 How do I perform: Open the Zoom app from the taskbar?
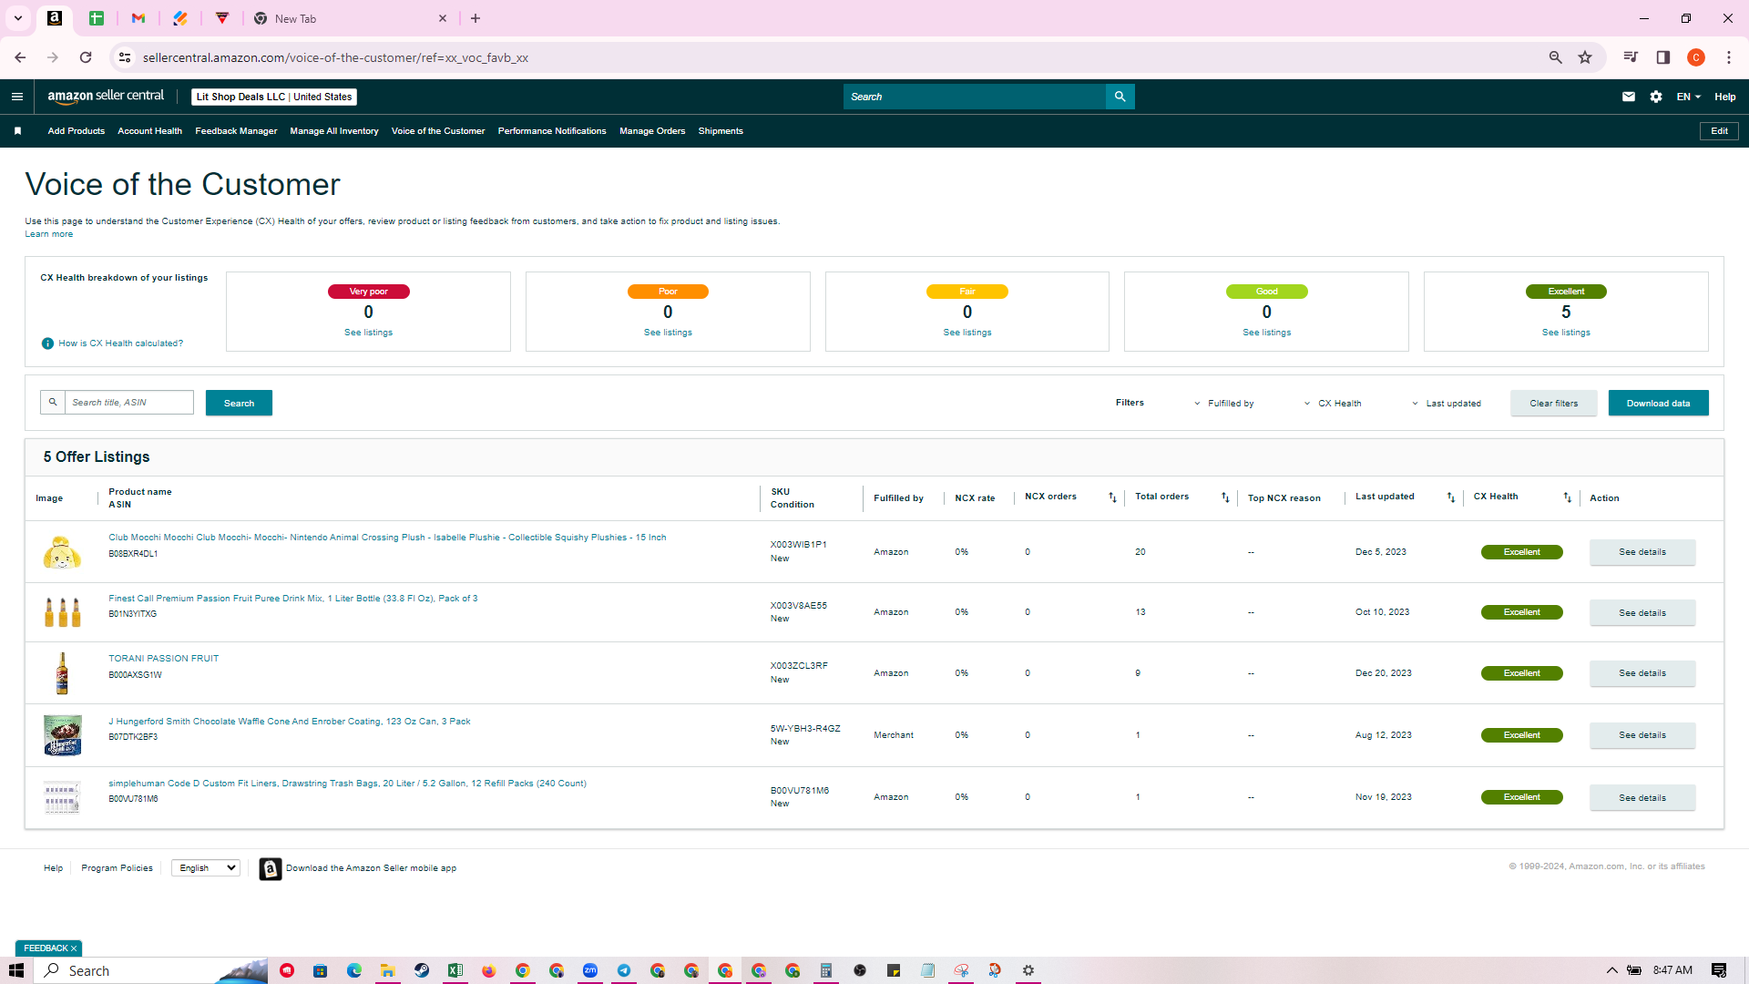coord(590,970)
